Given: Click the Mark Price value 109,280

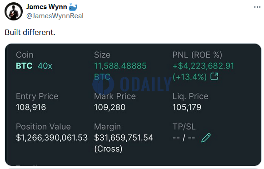Looking at the screenshot, I should (110, 107).
